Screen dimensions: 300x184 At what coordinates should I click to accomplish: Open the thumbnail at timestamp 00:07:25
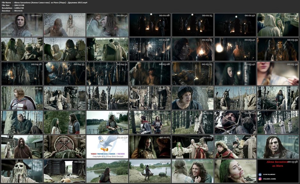(x=192, y=98)
